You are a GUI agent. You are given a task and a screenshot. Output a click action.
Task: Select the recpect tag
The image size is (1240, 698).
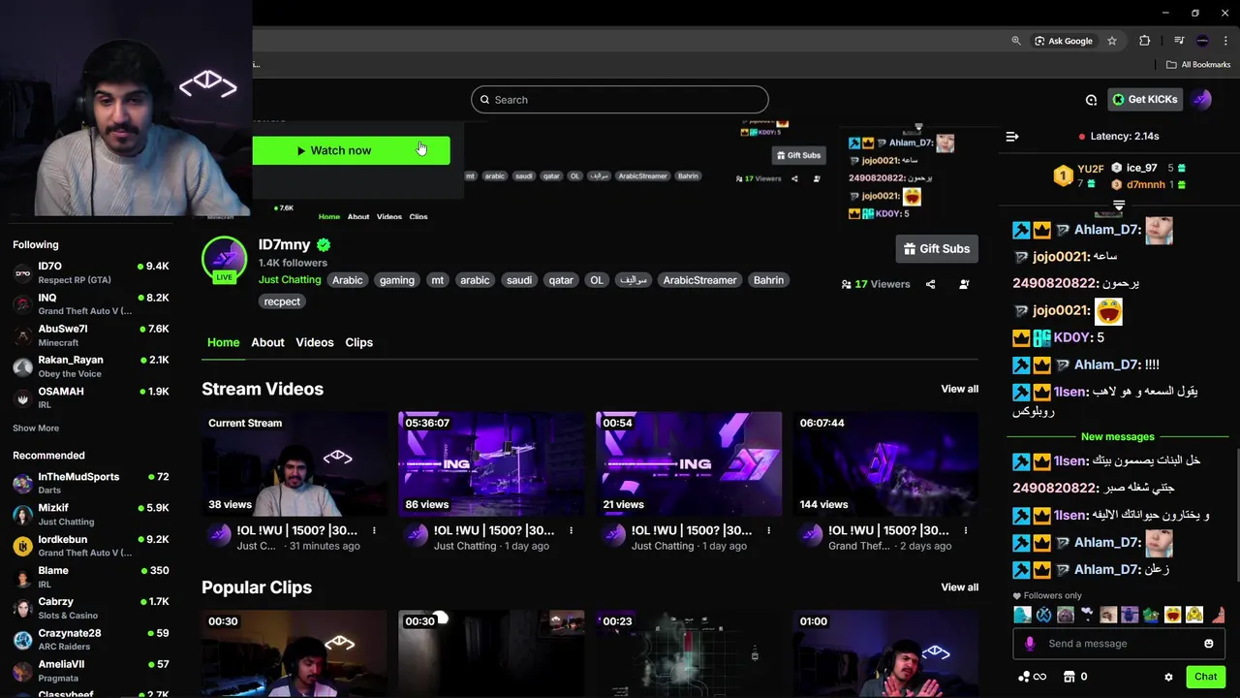coord(282,301)
